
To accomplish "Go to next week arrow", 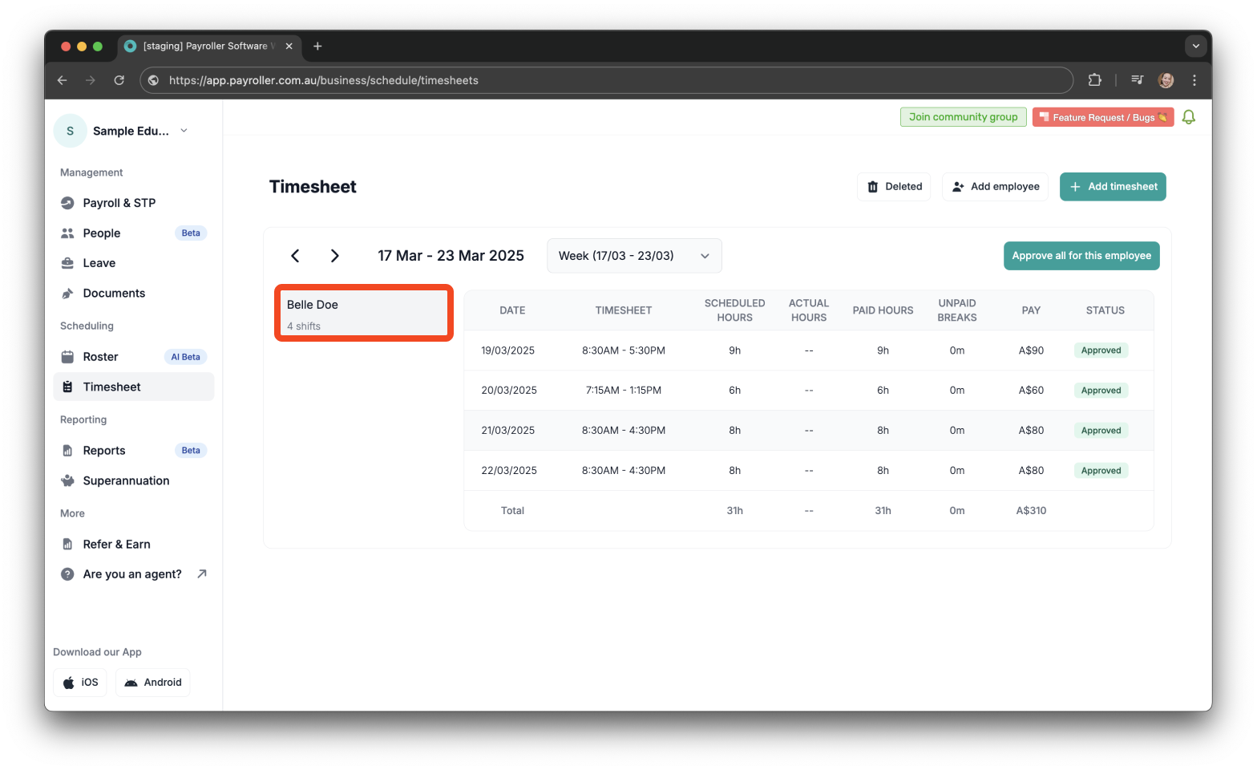I will pos(335,256).
